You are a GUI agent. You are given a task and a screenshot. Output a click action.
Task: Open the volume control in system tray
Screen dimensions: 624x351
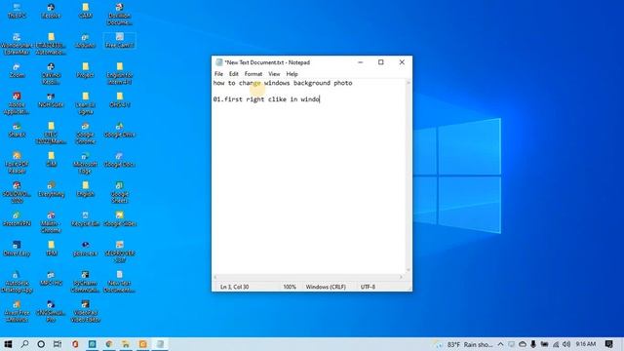(566, 344)
